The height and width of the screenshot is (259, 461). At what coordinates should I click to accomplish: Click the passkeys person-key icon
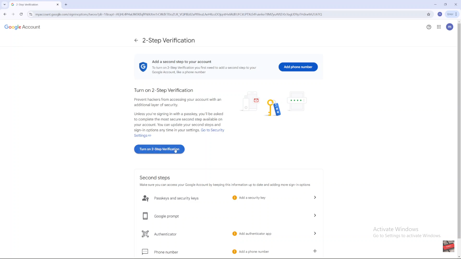pos(145,198)
